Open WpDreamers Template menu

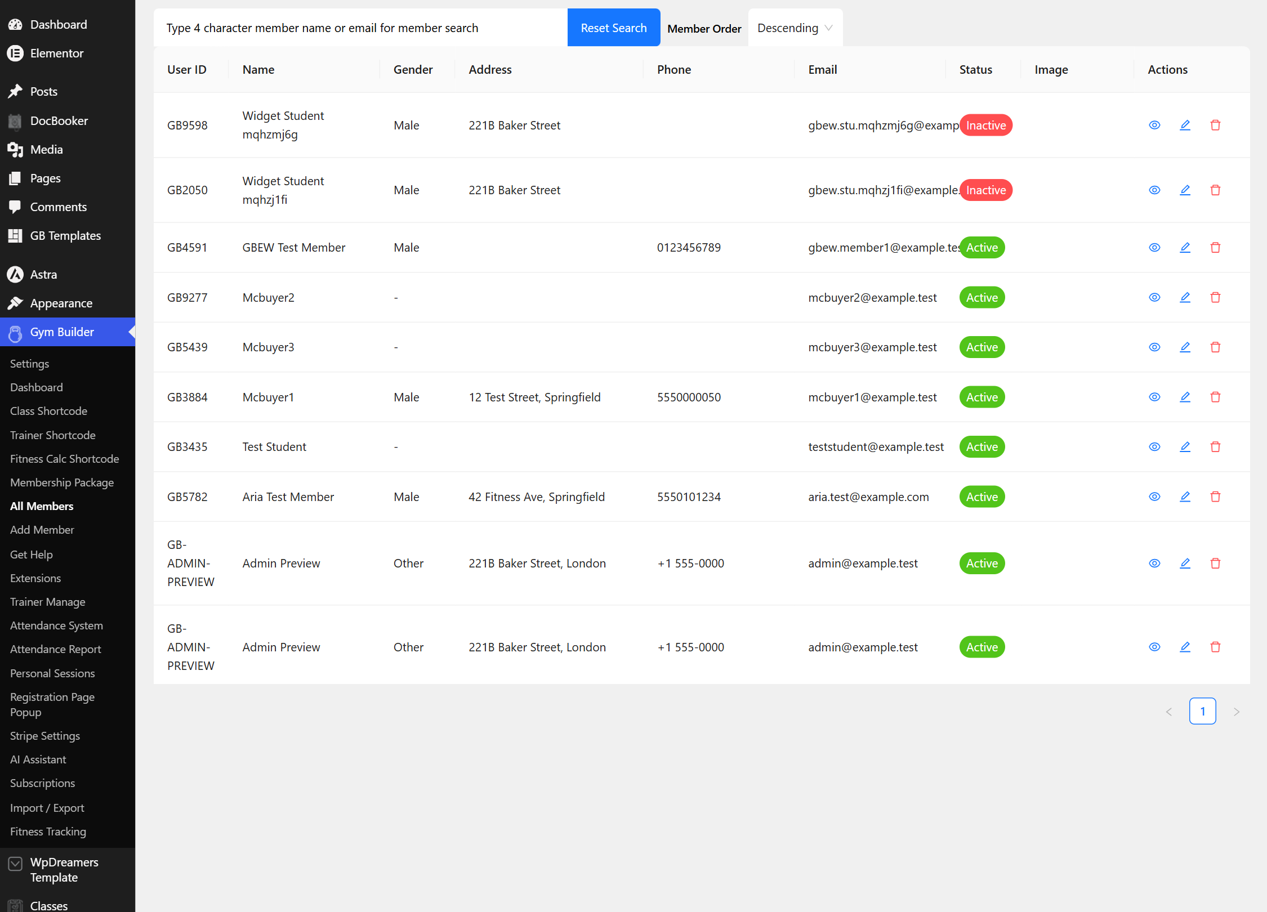[x=68, y=870]
